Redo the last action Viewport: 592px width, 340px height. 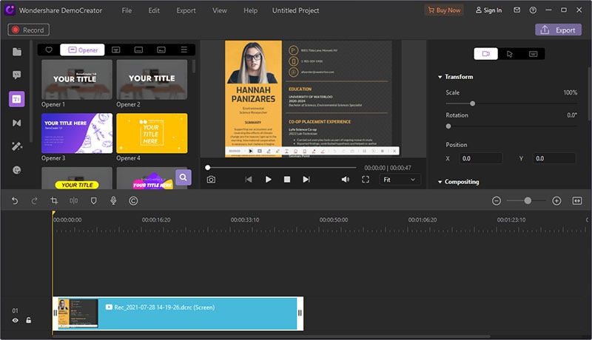pyautogui.click(x=34, y=201)
